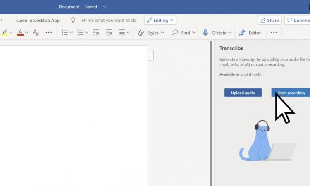The height and width of the screenshot is (186, 310).
Task: Expand the document title dropdown chevron
Action: point(105,7)
